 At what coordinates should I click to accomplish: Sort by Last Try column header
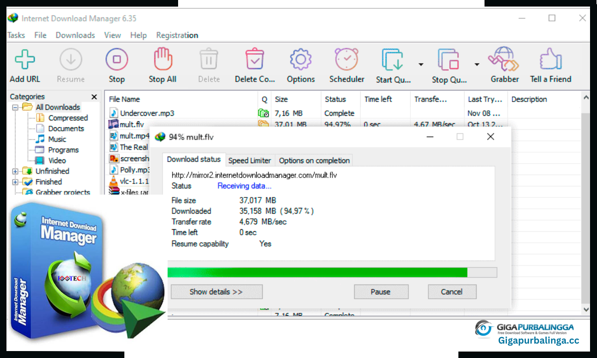click(486, 99)
